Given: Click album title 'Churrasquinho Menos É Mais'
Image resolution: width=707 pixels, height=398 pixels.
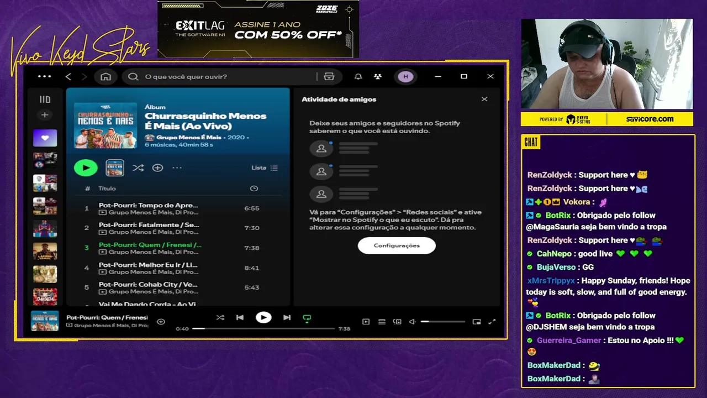Looking at the screenshot, I should (x=205, y=121).
